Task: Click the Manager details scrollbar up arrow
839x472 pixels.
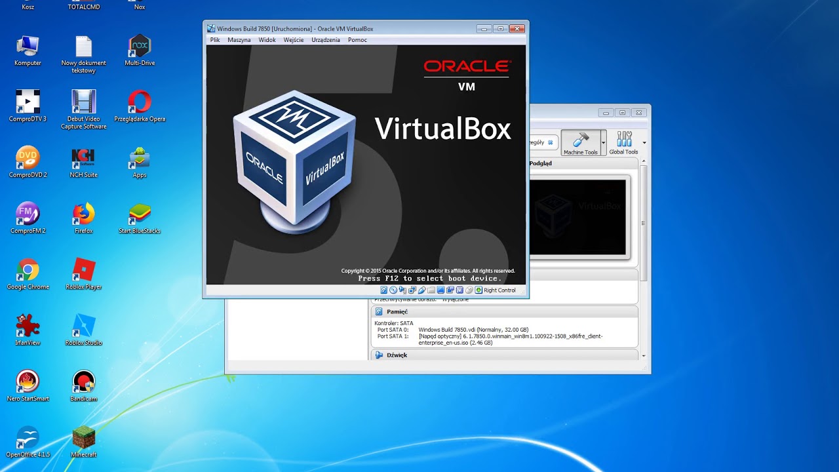Action: point(644,162)
